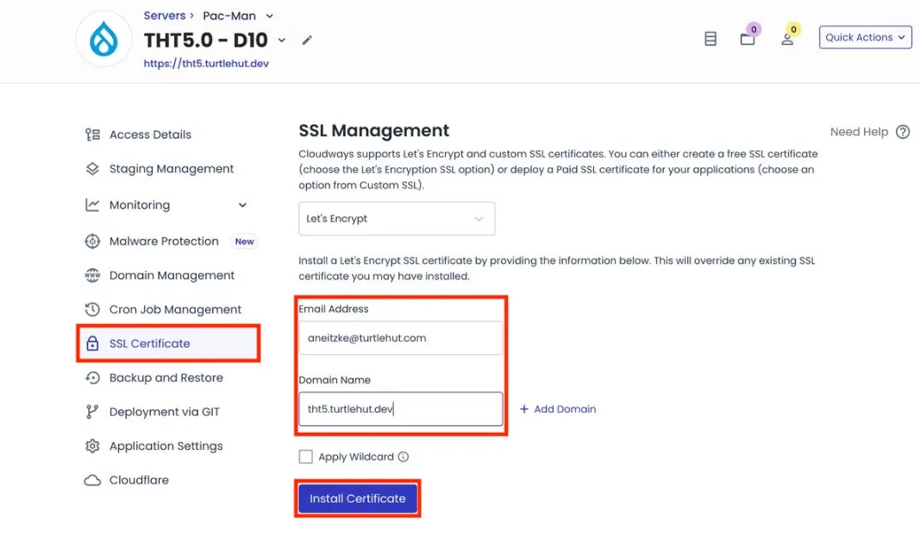Open the servers list icon in header

710,39
